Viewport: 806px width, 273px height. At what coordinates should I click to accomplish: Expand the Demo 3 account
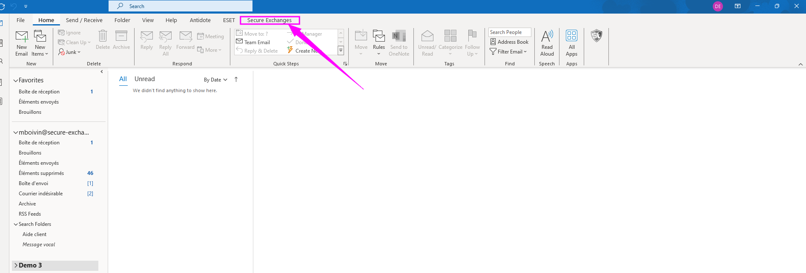(16, 265)
